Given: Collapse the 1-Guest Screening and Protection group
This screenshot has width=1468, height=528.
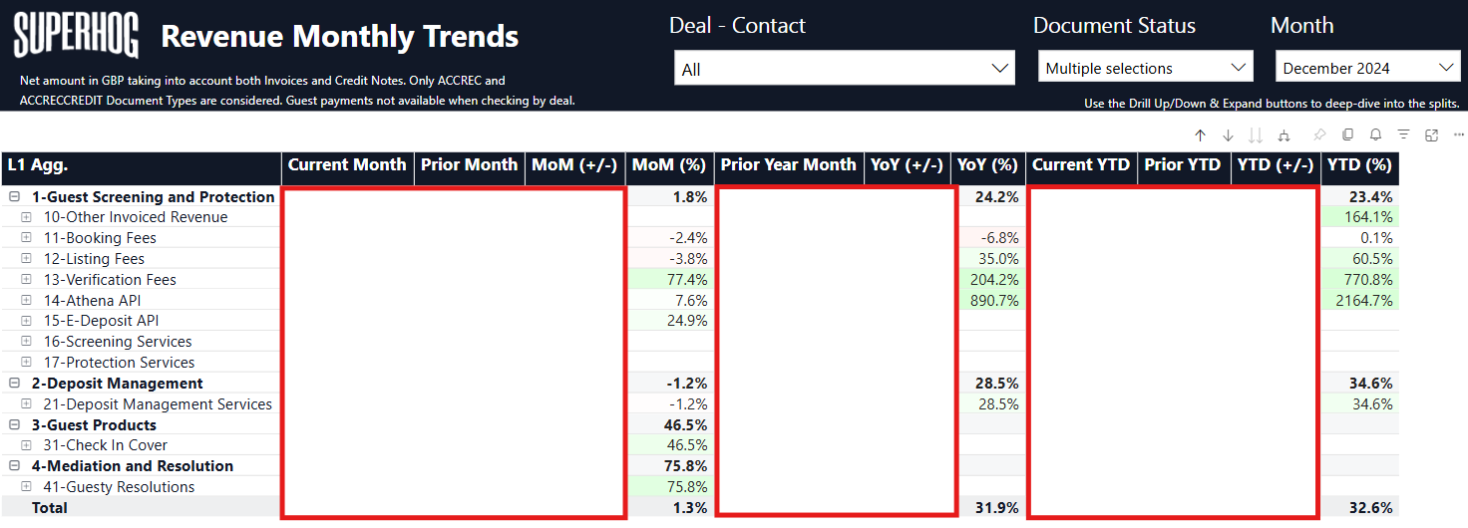Looking at the screenshot, I should point(15,197).
